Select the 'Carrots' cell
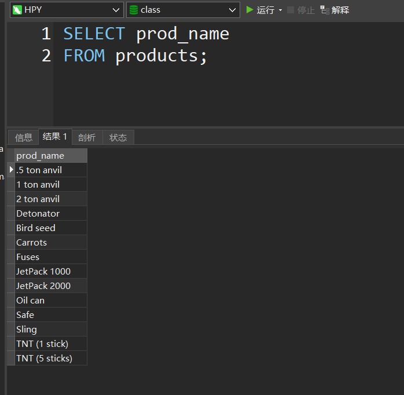The image size is (404, 395). pyautogui.click(x=51, y=242)
